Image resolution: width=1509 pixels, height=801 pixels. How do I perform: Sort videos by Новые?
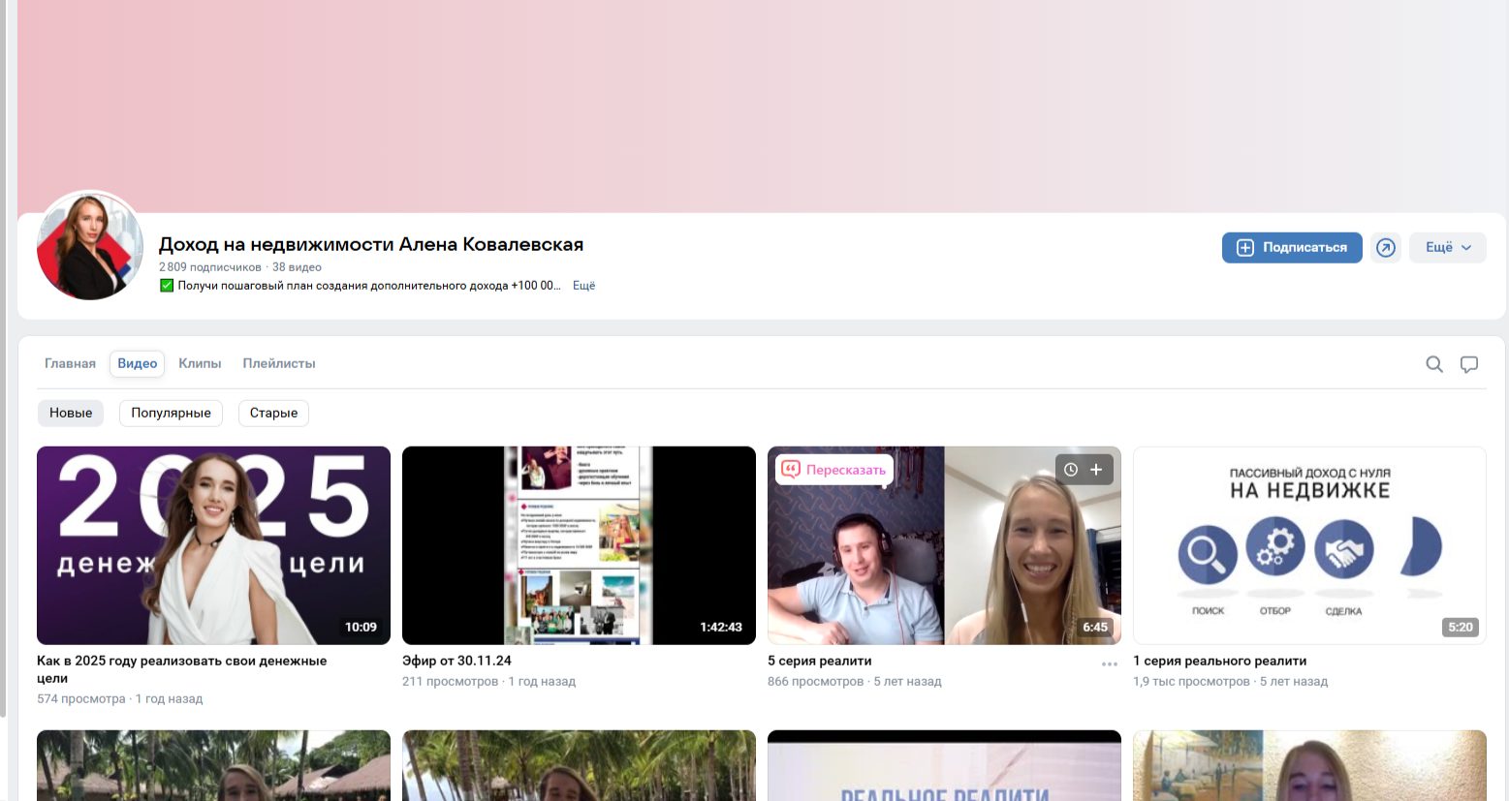click(x=71, y=413)
